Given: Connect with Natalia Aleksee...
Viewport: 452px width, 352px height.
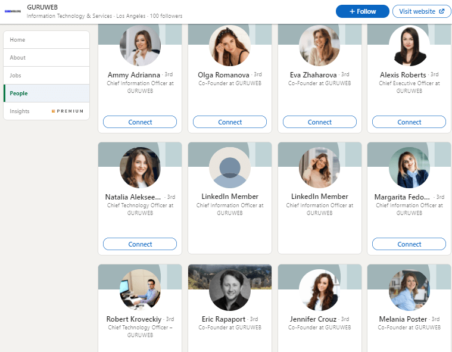Looking at the screenshot, I should (x=140, y=244).
